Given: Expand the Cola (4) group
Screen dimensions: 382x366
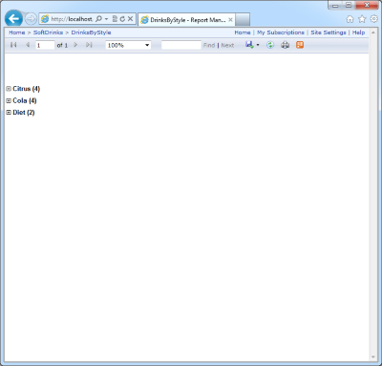Looking at the screenshot, I should 9,100.
